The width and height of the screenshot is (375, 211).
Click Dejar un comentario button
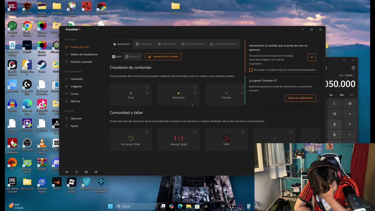tap(300, 98)
